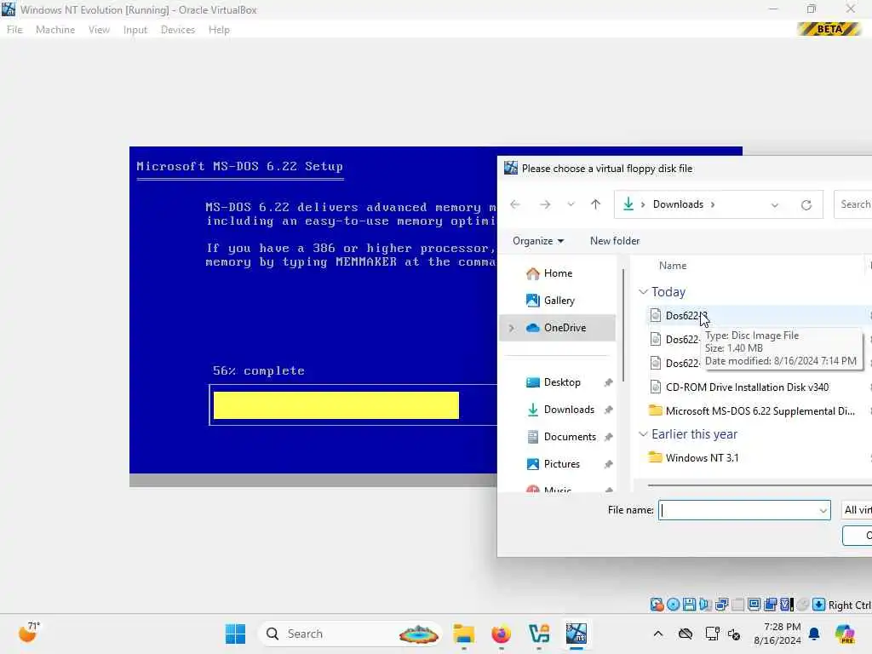This screenshot has height=654, width=872.
Task: Refresh the Downloads folder view
Action: (x=806, y=204)
